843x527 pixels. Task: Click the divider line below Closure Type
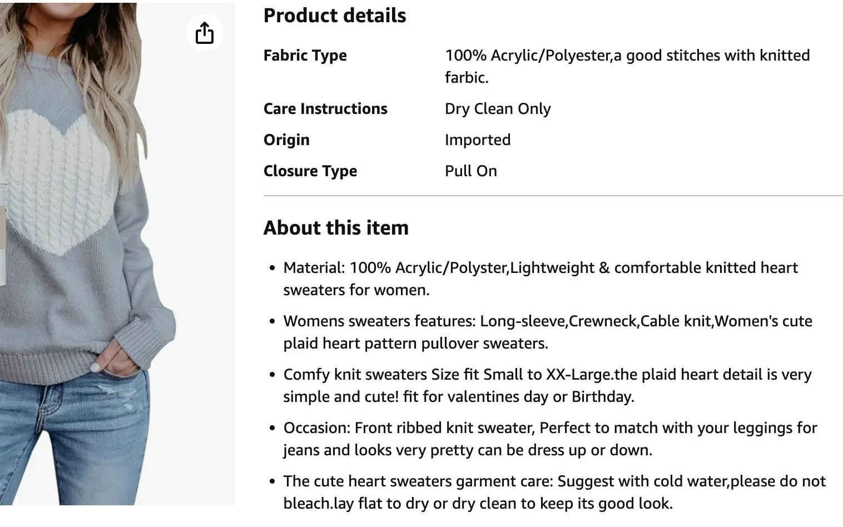pyautogui.click(x=553, y=196)
